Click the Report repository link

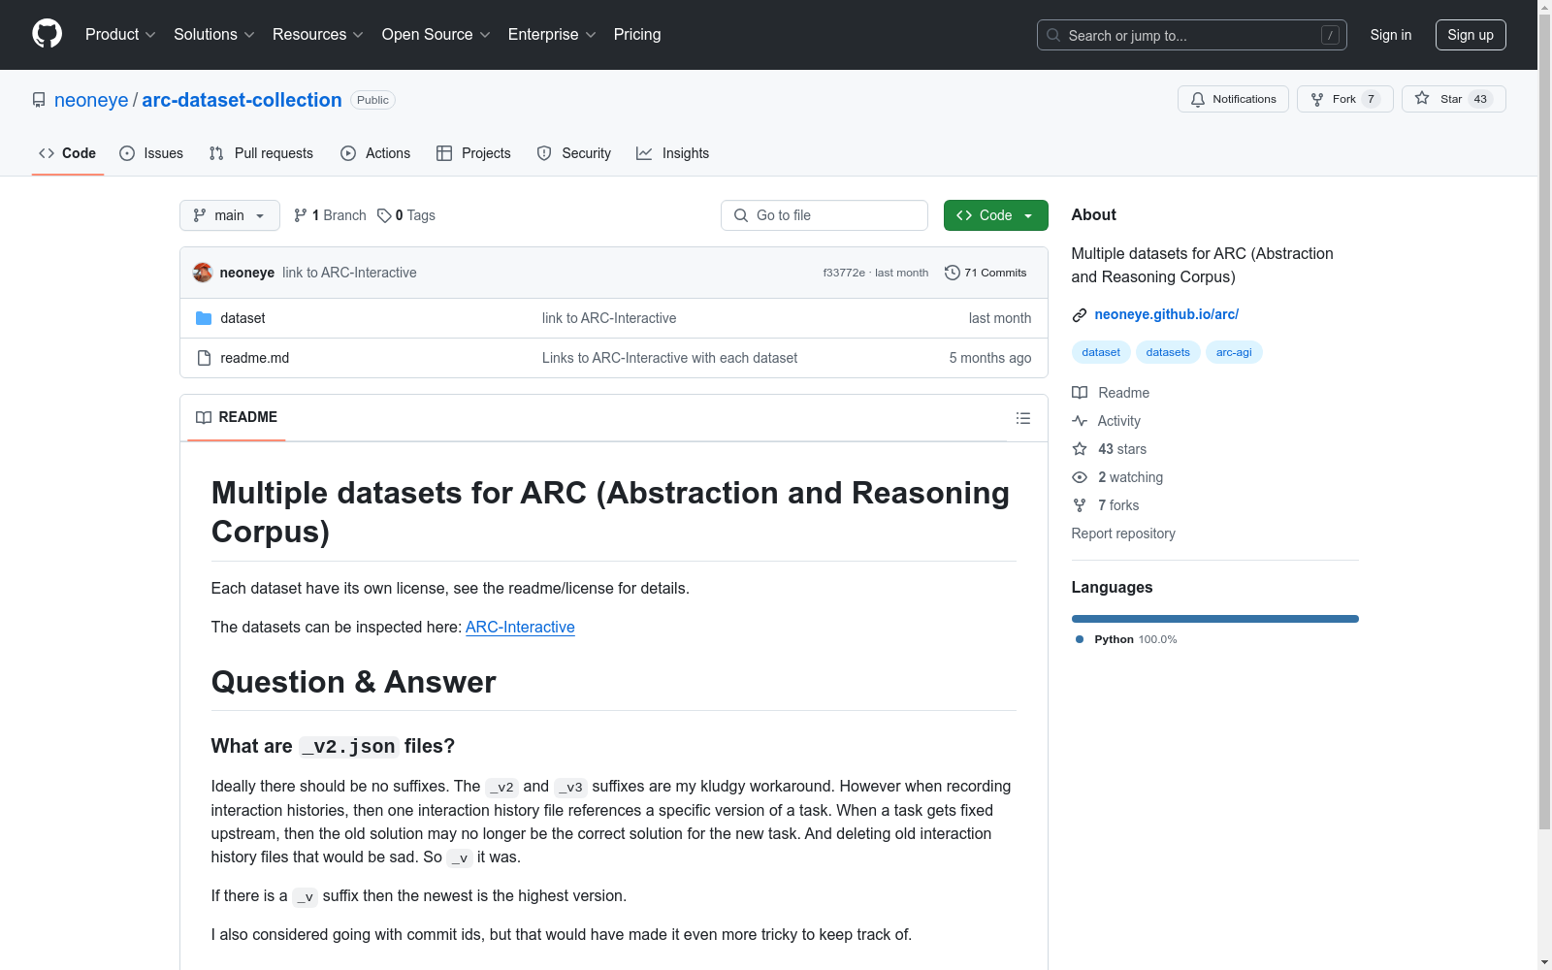(x=1123, y=533)
